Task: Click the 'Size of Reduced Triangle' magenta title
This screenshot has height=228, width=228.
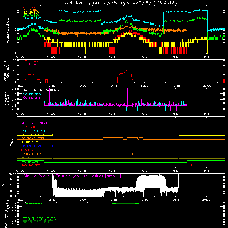Action: 72,176
